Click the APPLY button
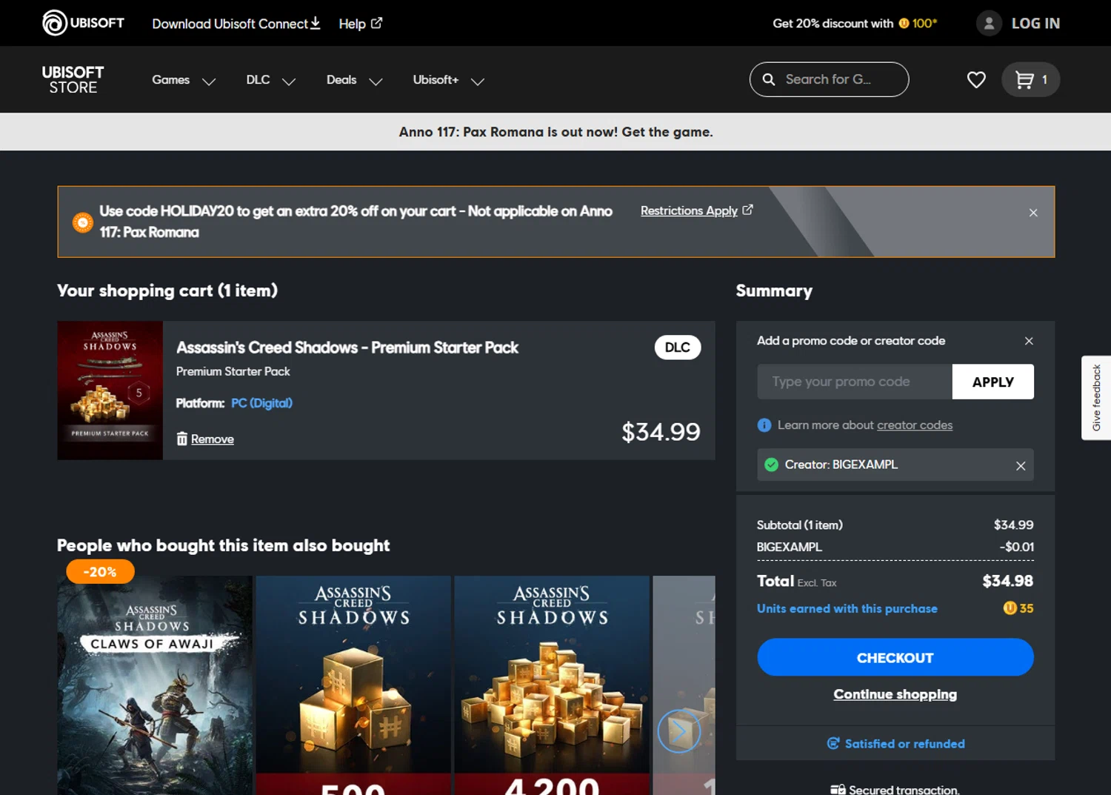Image resolution: width=1111 pixels, height=795 pixels. tap(992, 382)
